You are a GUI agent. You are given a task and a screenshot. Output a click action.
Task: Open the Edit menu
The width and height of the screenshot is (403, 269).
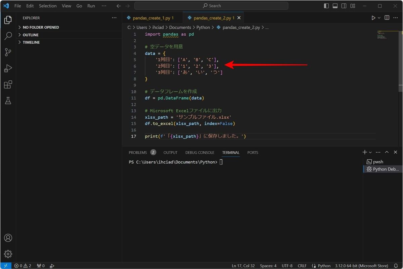[x=30, y=6]
